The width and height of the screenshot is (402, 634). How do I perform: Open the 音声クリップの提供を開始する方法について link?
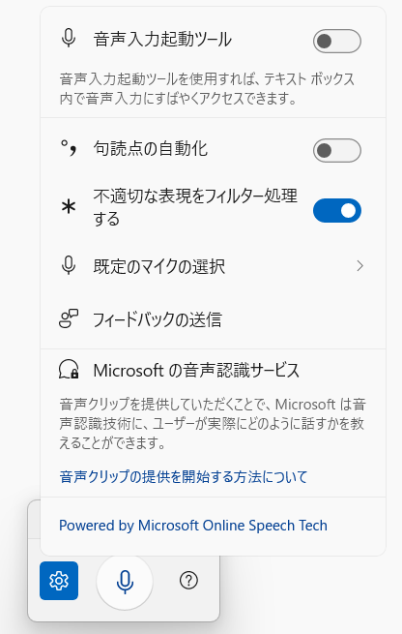point(184,477)
